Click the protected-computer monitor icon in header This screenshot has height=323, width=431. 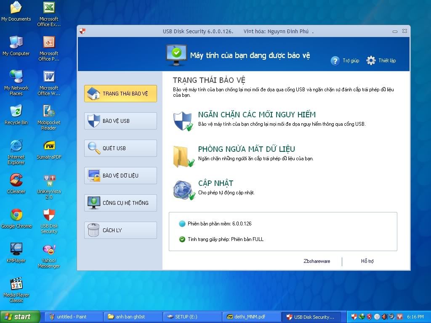click(176, 55)
